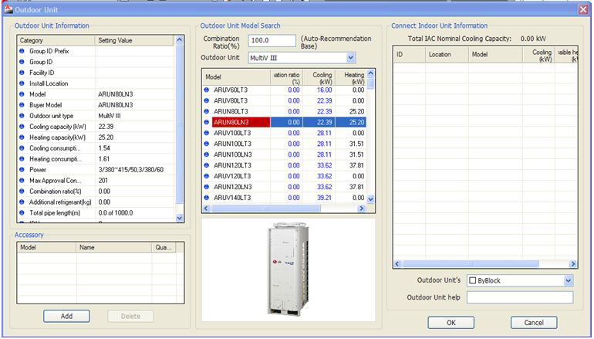Click the blue bullet icon beside ARUN100LT3
This screenshot has width=594, height=339.
point(207,144)
